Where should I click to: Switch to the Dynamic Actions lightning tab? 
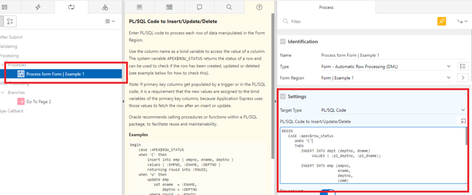[x=38, y=7]
